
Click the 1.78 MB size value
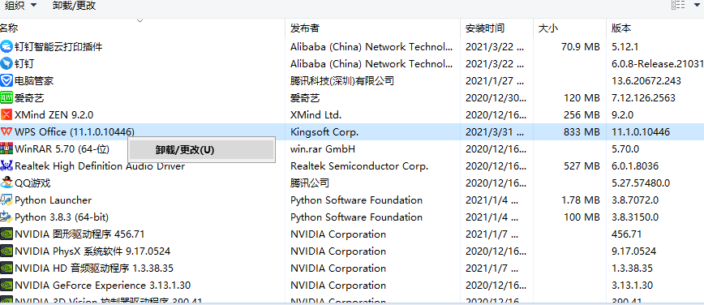(581, 200)
